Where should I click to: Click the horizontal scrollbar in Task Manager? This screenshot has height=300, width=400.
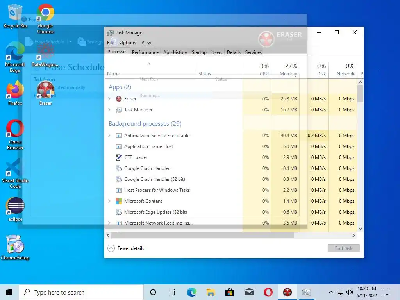pyautogui.click(x=202, y=235)
